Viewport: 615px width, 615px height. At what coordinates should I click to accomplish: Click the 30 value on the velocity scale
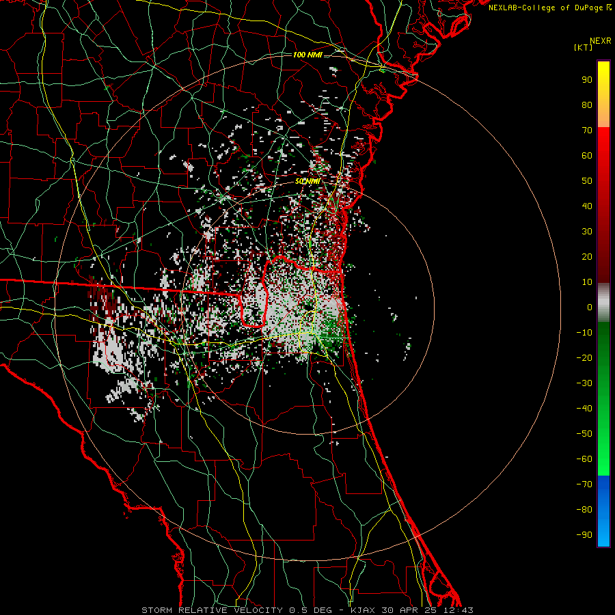tap(587, 232)
